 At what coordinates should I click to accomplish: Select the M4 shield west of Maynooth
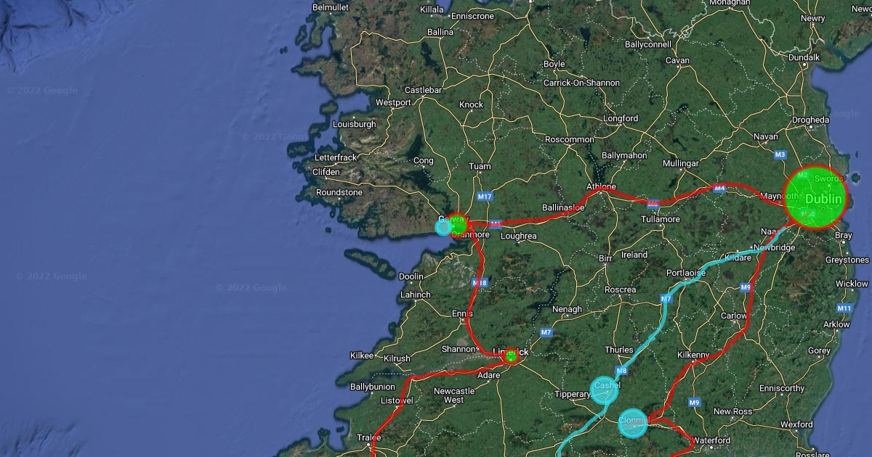(719, 189)
